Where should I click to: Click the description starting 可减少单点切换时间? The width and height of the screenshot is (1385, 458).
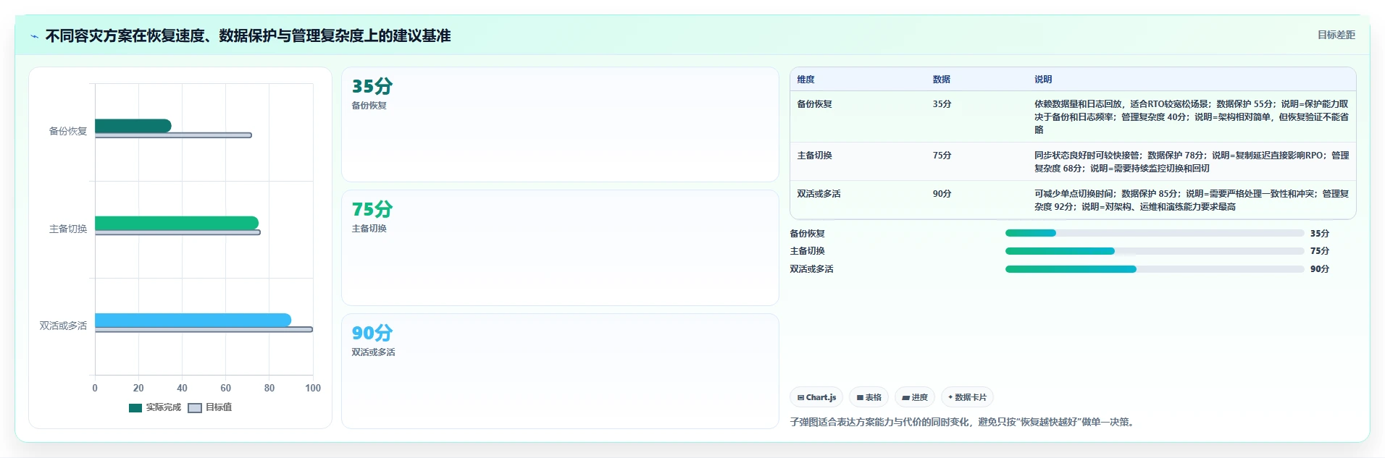click(1192, 200)
